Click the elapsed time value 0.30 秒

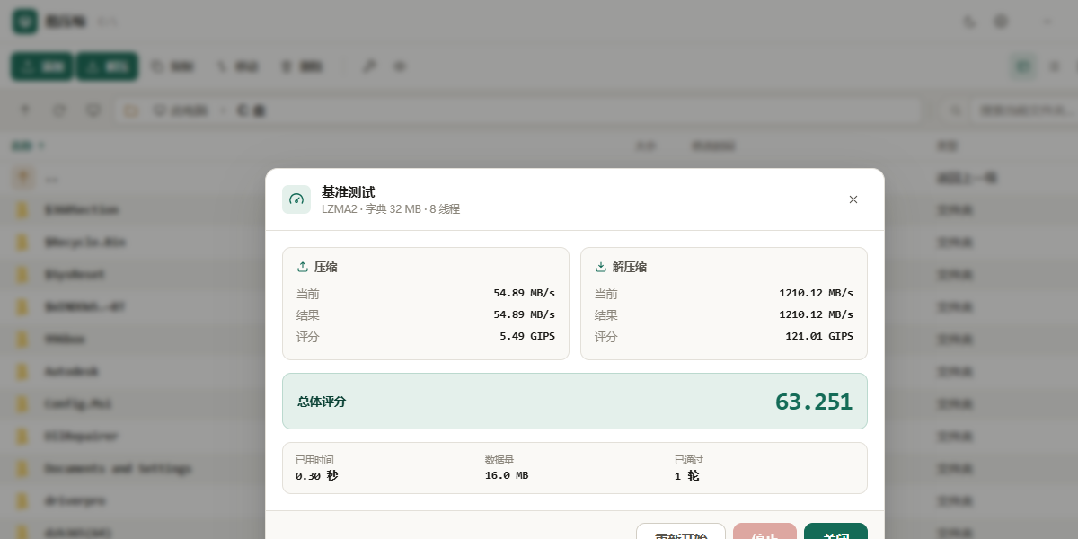click(x=317, y=475)
